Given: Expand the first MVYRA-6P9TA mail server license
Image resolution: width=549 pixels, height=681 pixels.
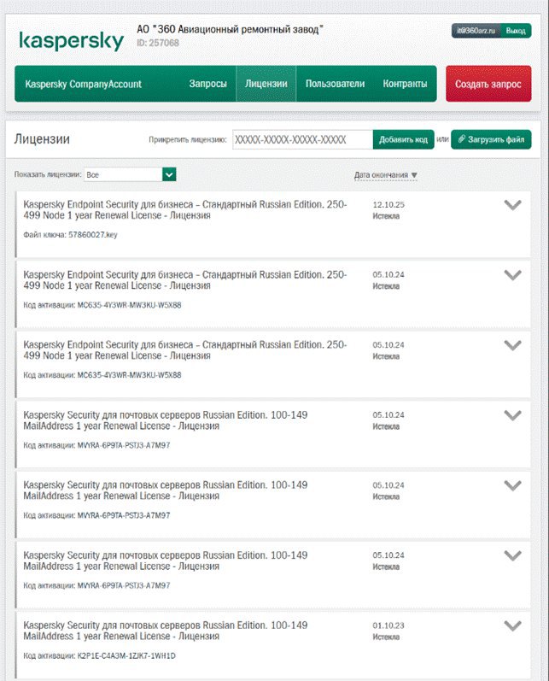Looking at the screenshot, I should [512, 415].
